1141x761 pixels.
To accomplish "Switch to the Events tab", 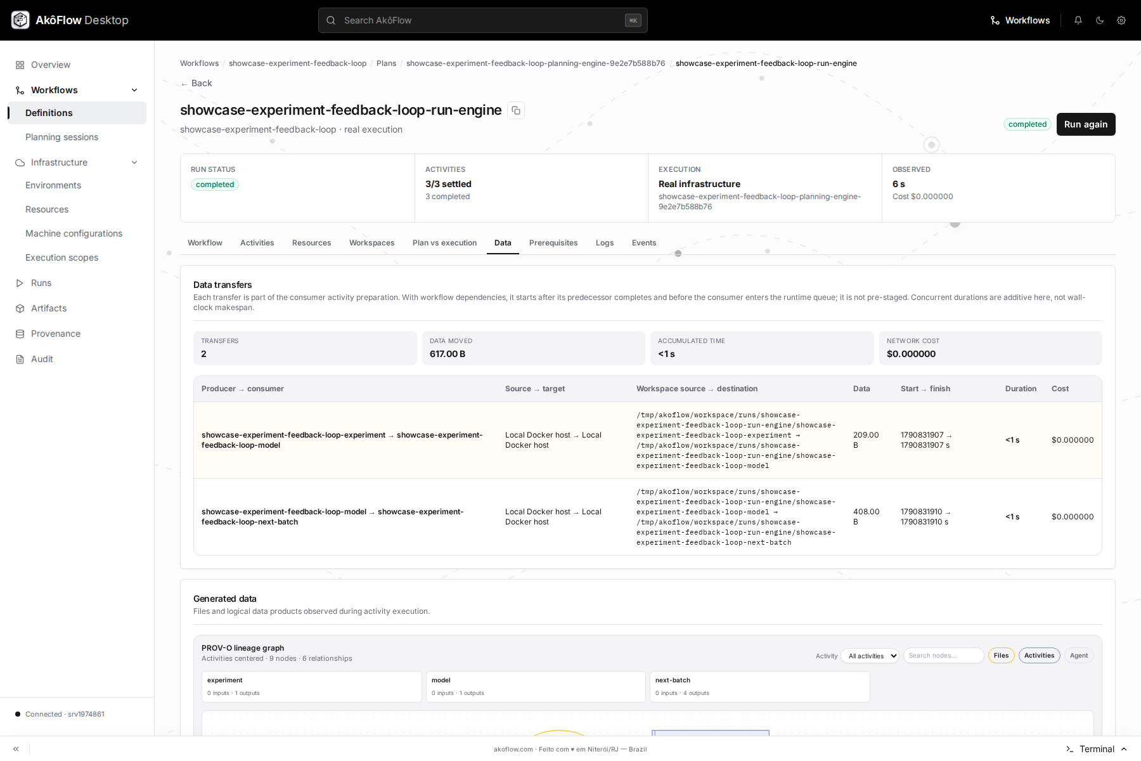I will click(x=644, y=243).
